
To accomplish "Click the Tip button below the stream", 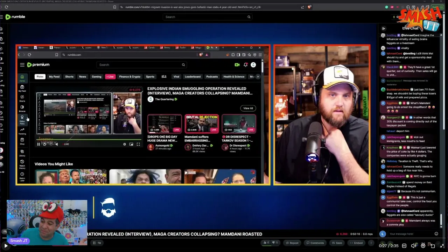I will point(97,243).
